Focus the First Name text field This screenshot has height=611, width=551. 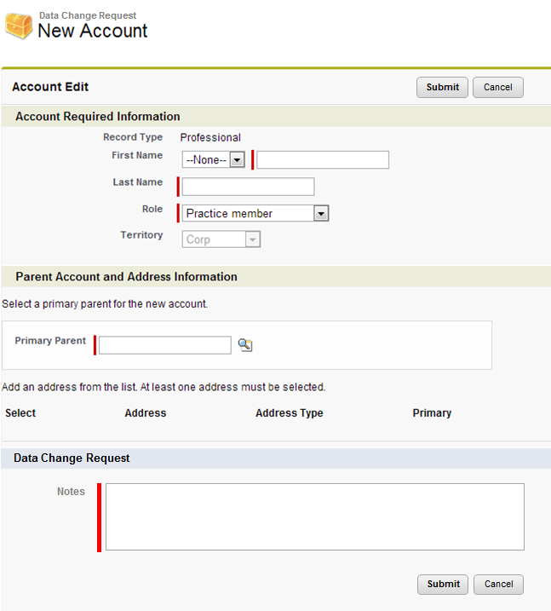tap(323, 159)
